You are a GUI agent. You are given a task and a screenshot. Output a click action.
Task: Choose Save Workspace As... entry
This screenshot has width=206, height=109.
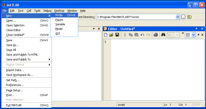click(x=26, y=75)
